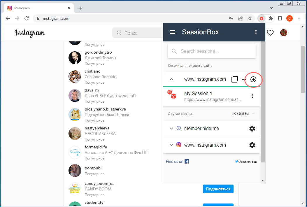Open saved passwords key icon

pos(231,18)
